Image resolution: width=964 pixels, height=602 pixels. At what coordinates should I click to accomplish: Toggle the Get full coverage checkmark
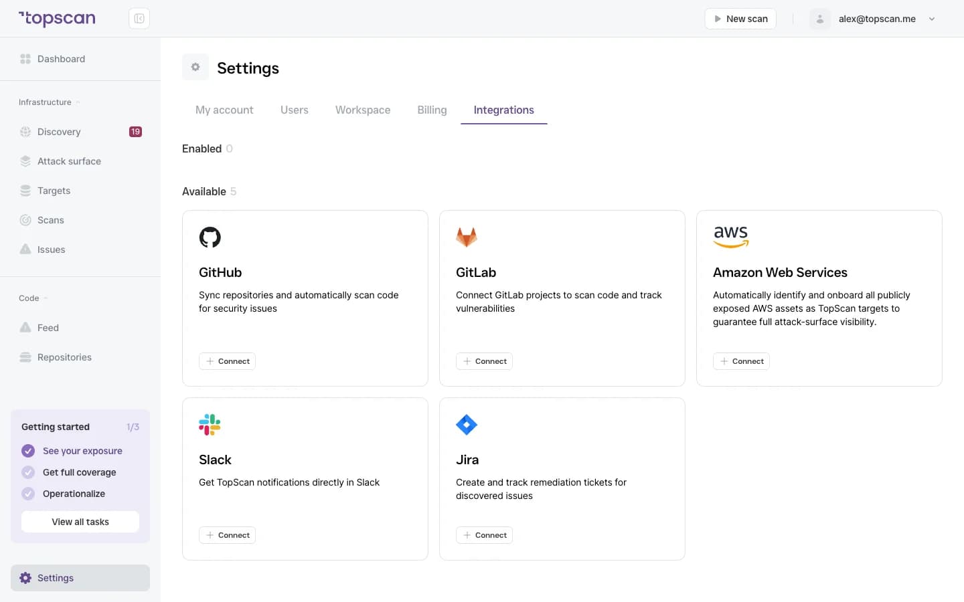pos(28,472)
